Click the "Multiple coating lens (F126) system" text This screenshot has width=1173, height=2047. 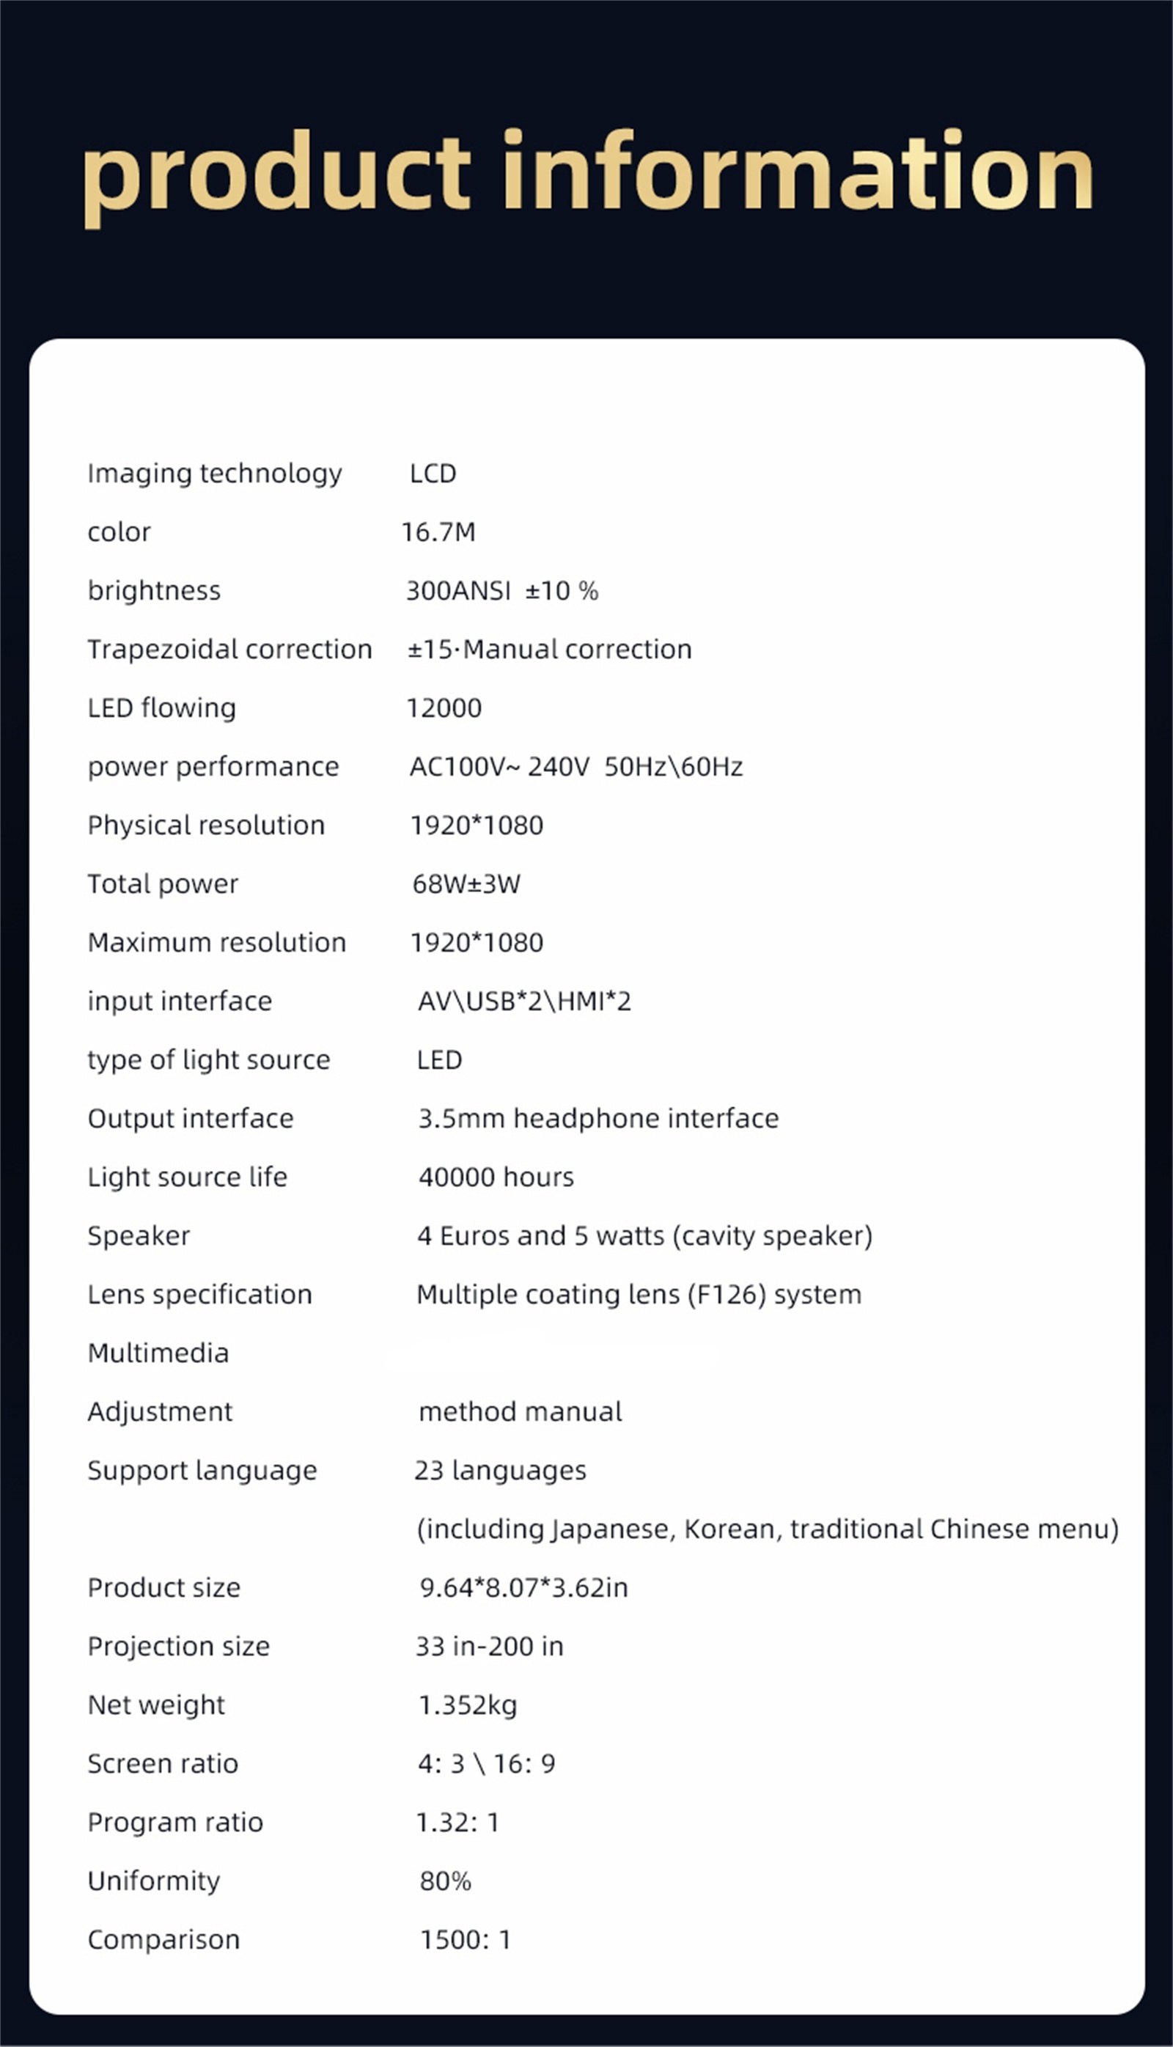click(639, 1296)
